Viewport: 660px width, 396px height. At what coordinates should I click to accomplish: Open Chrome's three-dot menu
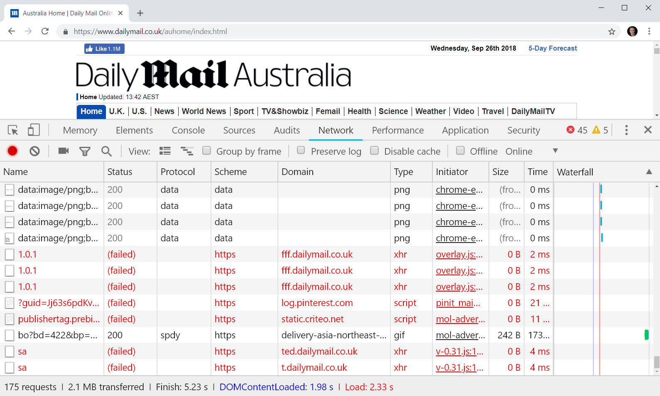click(x=649, y=32)
